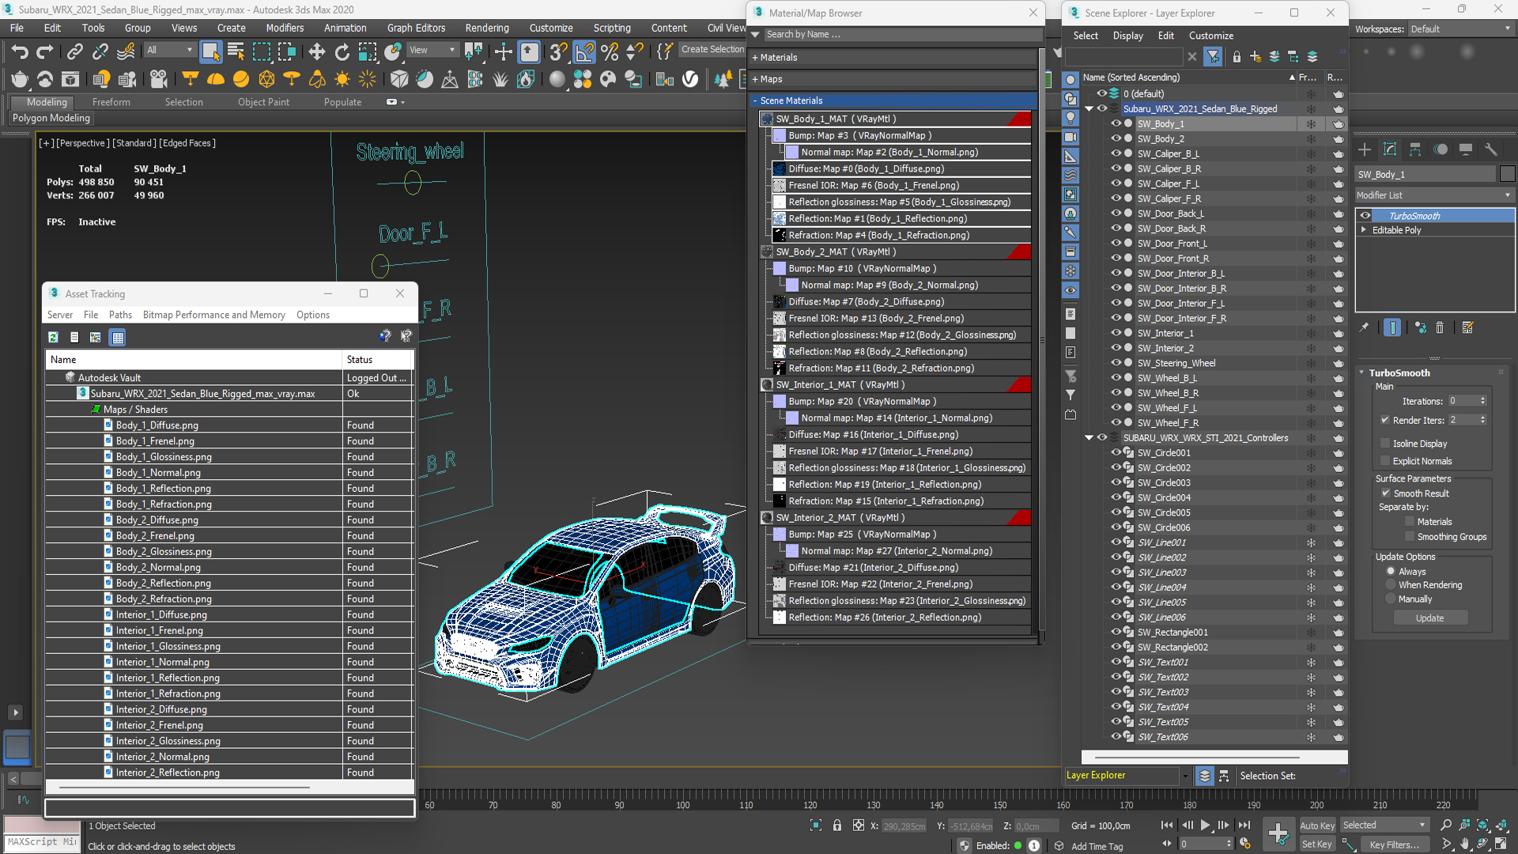Refresh assets in Asset Tracking toolbar
The width and height of the screenshot is (1518, 854).
click(53, 337)
